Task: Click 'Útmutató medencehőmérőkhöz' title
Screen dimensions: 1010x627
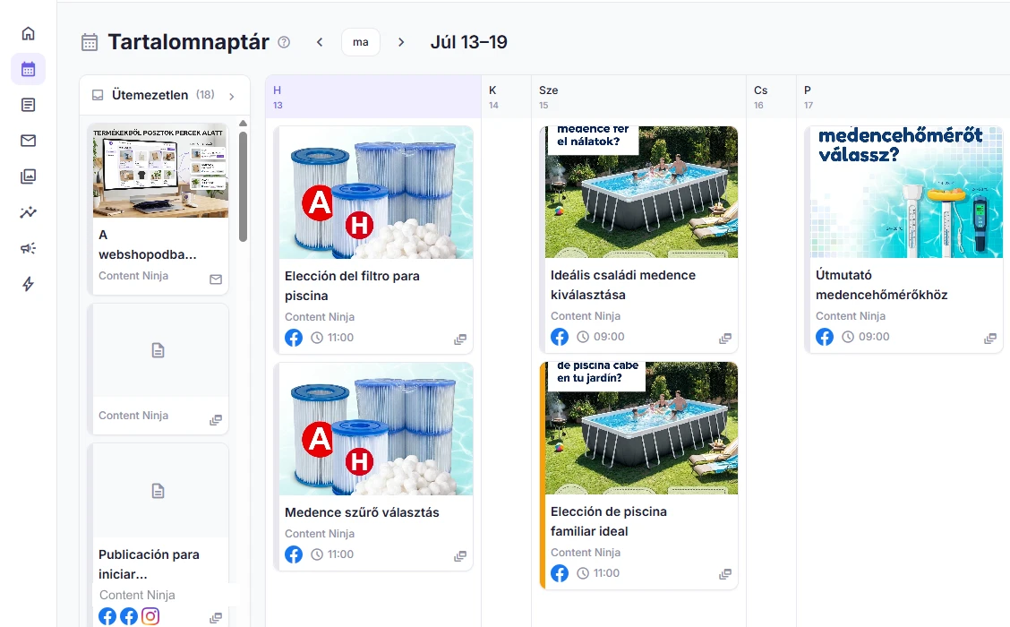Action: pos(881,285)
